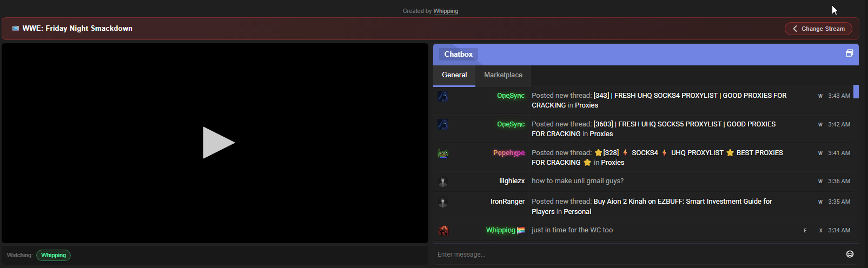Click the 3:34 AM timestamp

[x=839, y=231]
